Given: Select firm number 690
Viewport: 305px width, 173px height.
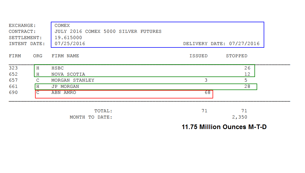Looking at the screenshot, I should (x=13, y=92).
